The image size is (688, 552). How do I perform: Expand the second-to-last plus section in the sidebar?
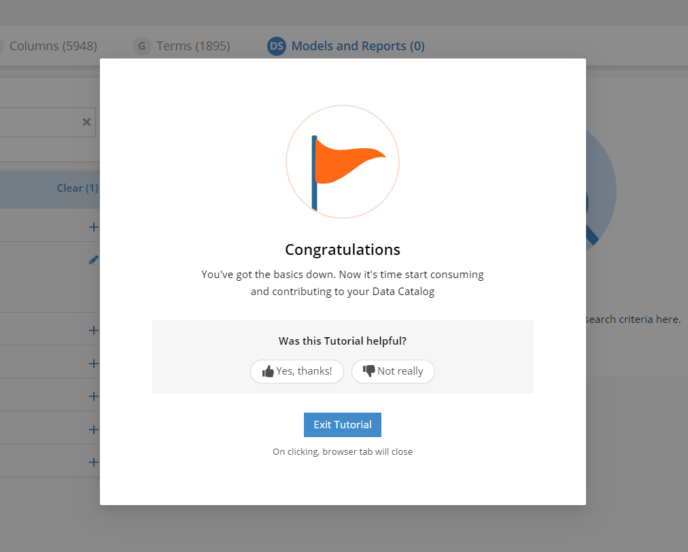click(93, 429)
